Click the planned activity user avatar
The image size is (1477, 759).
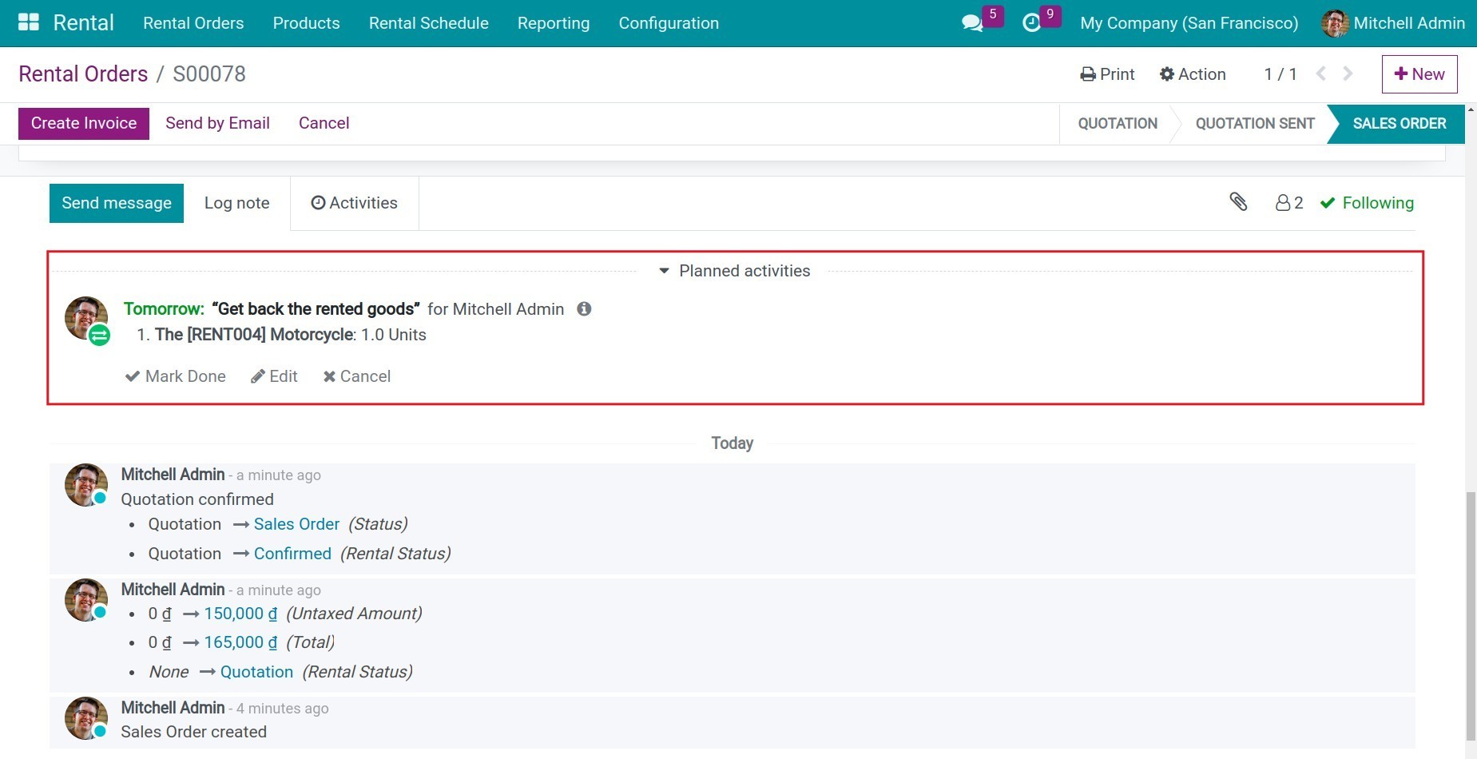tap(86, 319)
